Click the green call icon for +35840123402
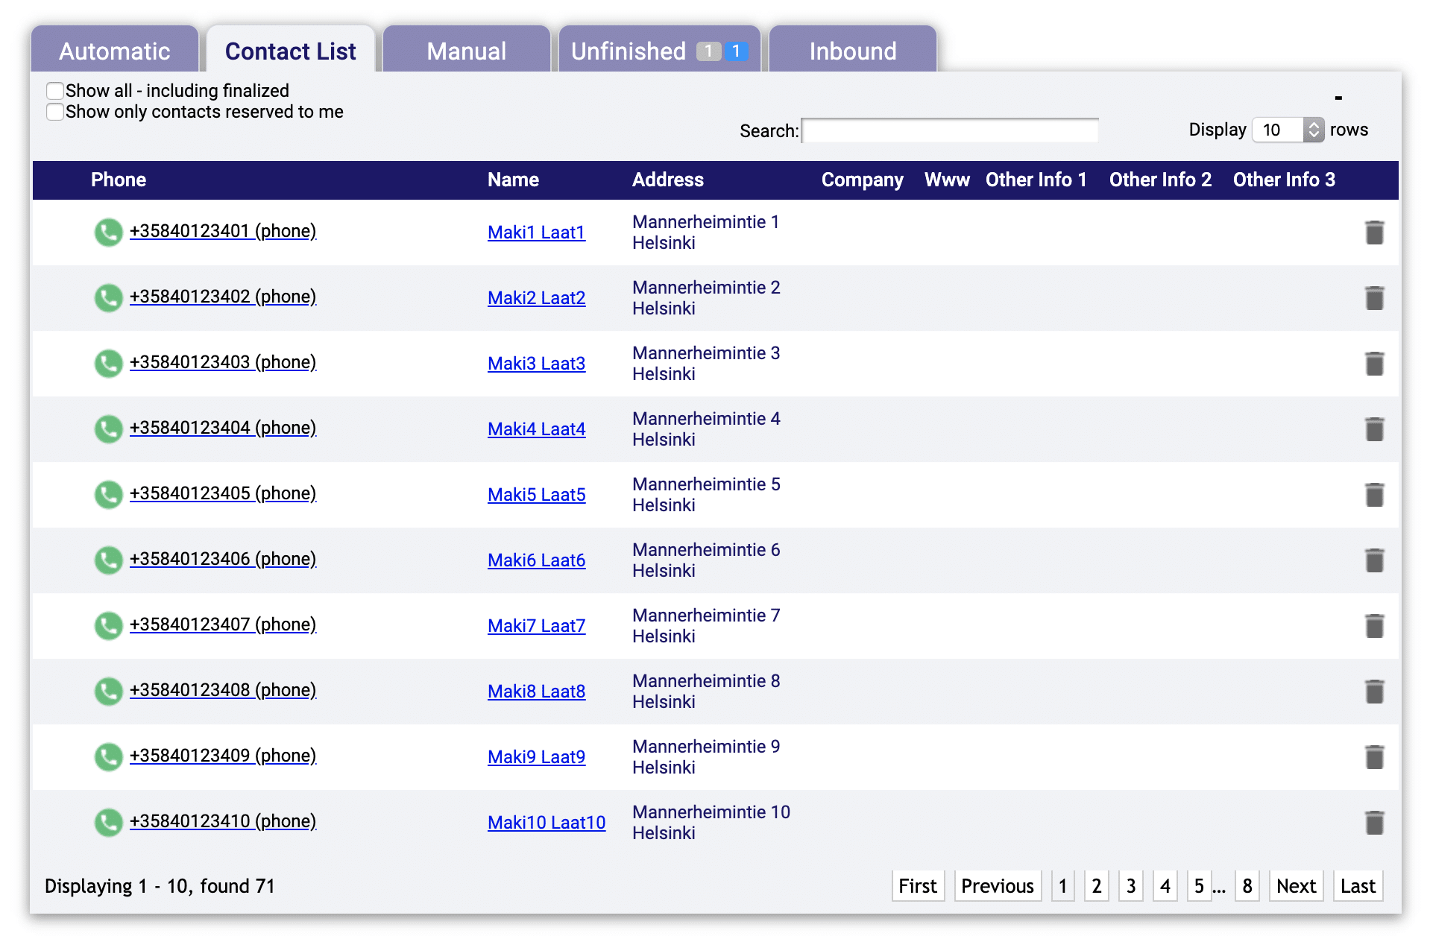This screenshot has width=1430, height=936. 108,298
